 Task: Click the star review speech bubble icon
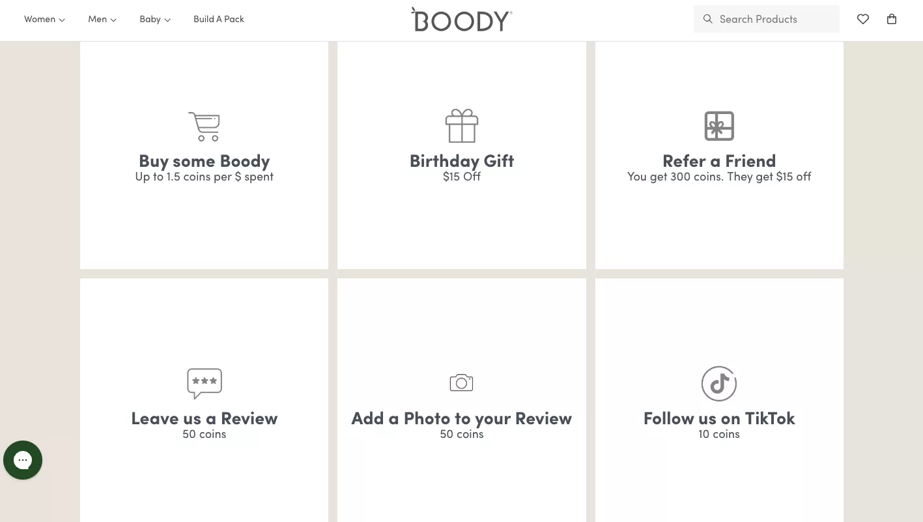205,383
